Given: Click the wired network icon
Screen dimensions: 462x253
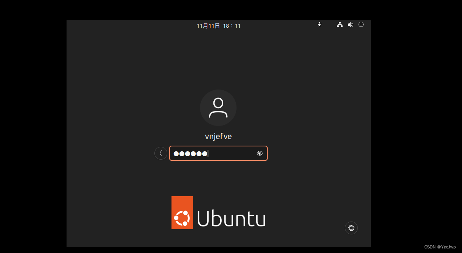Looking at the screenshot, I should tap(340, 25).
